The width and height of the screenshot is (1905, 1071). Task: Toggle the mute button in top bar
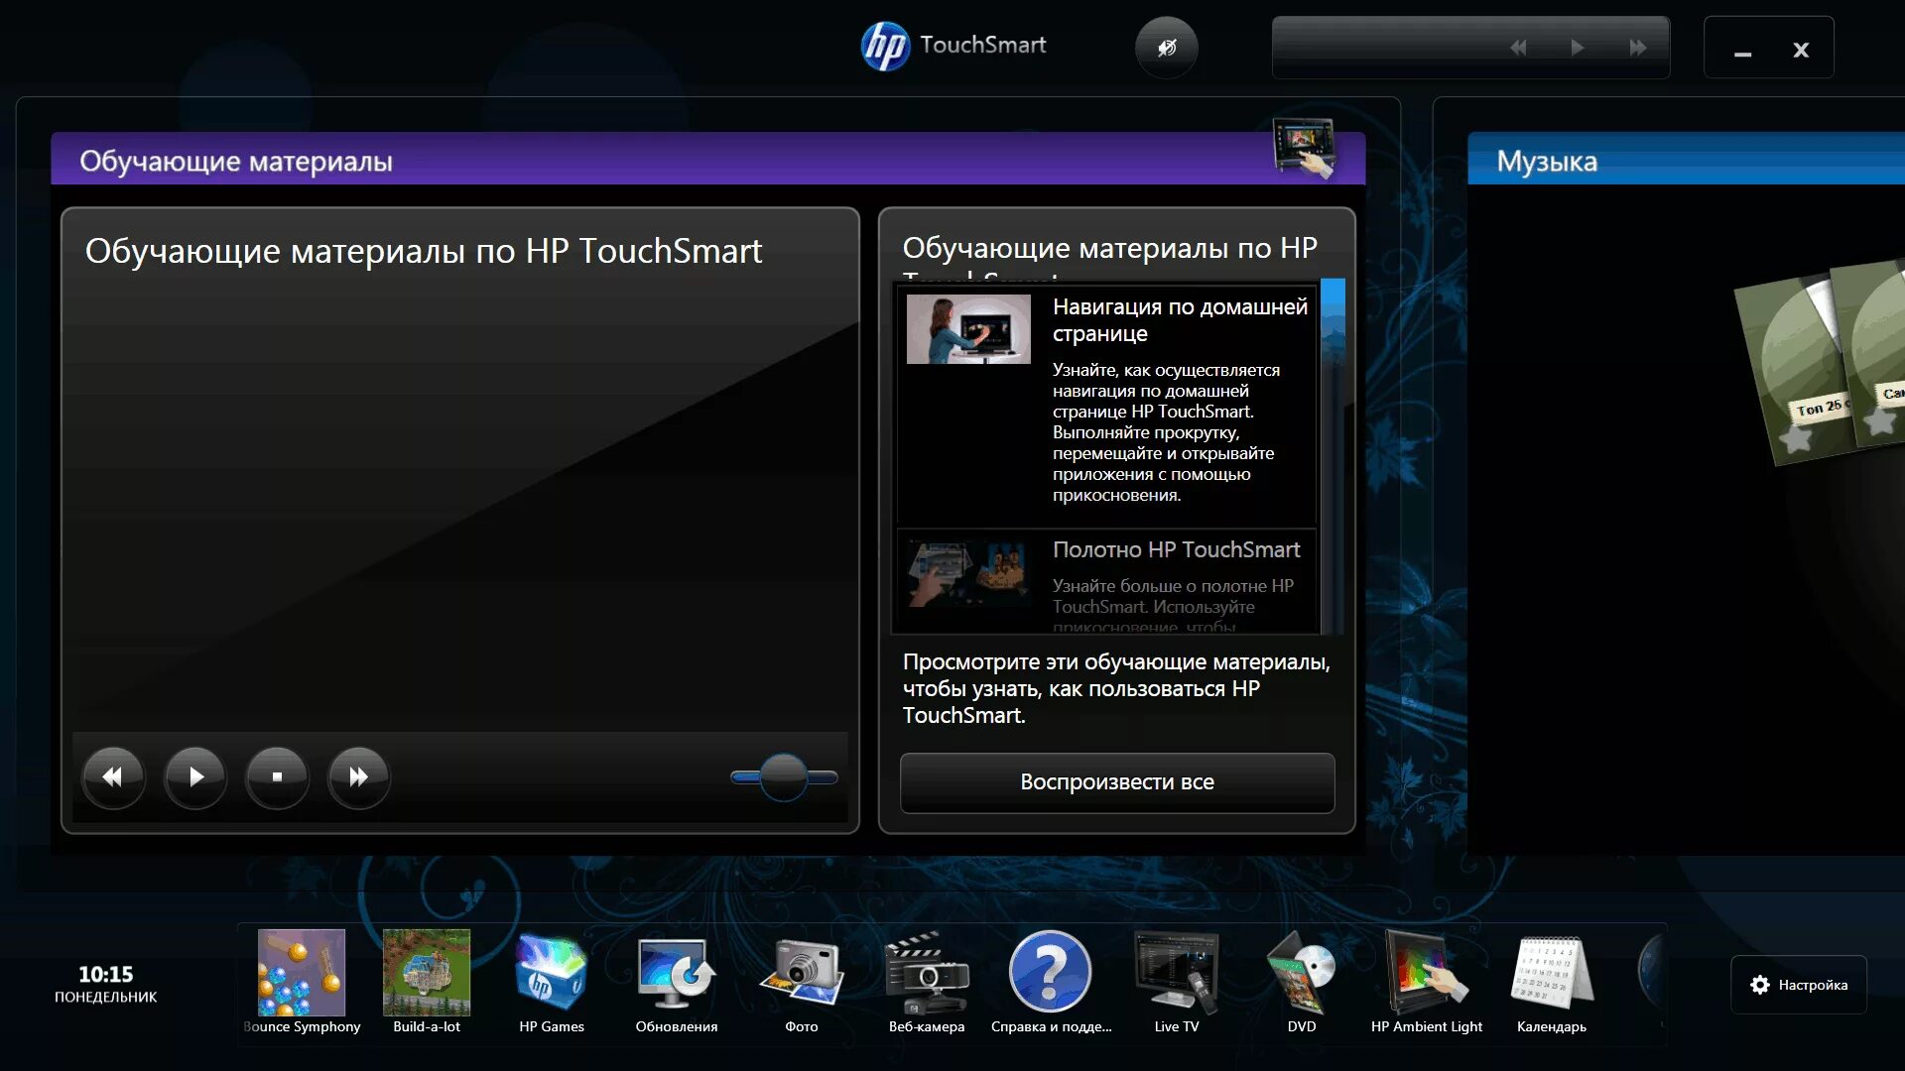(x=1167, y=47)
